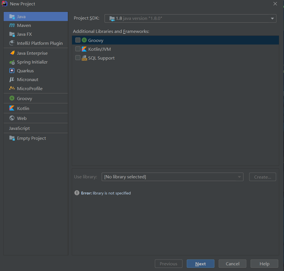This screenshot has height=271, width=284.
Task: Click the Quarkus icon
Action: point(12,71)
